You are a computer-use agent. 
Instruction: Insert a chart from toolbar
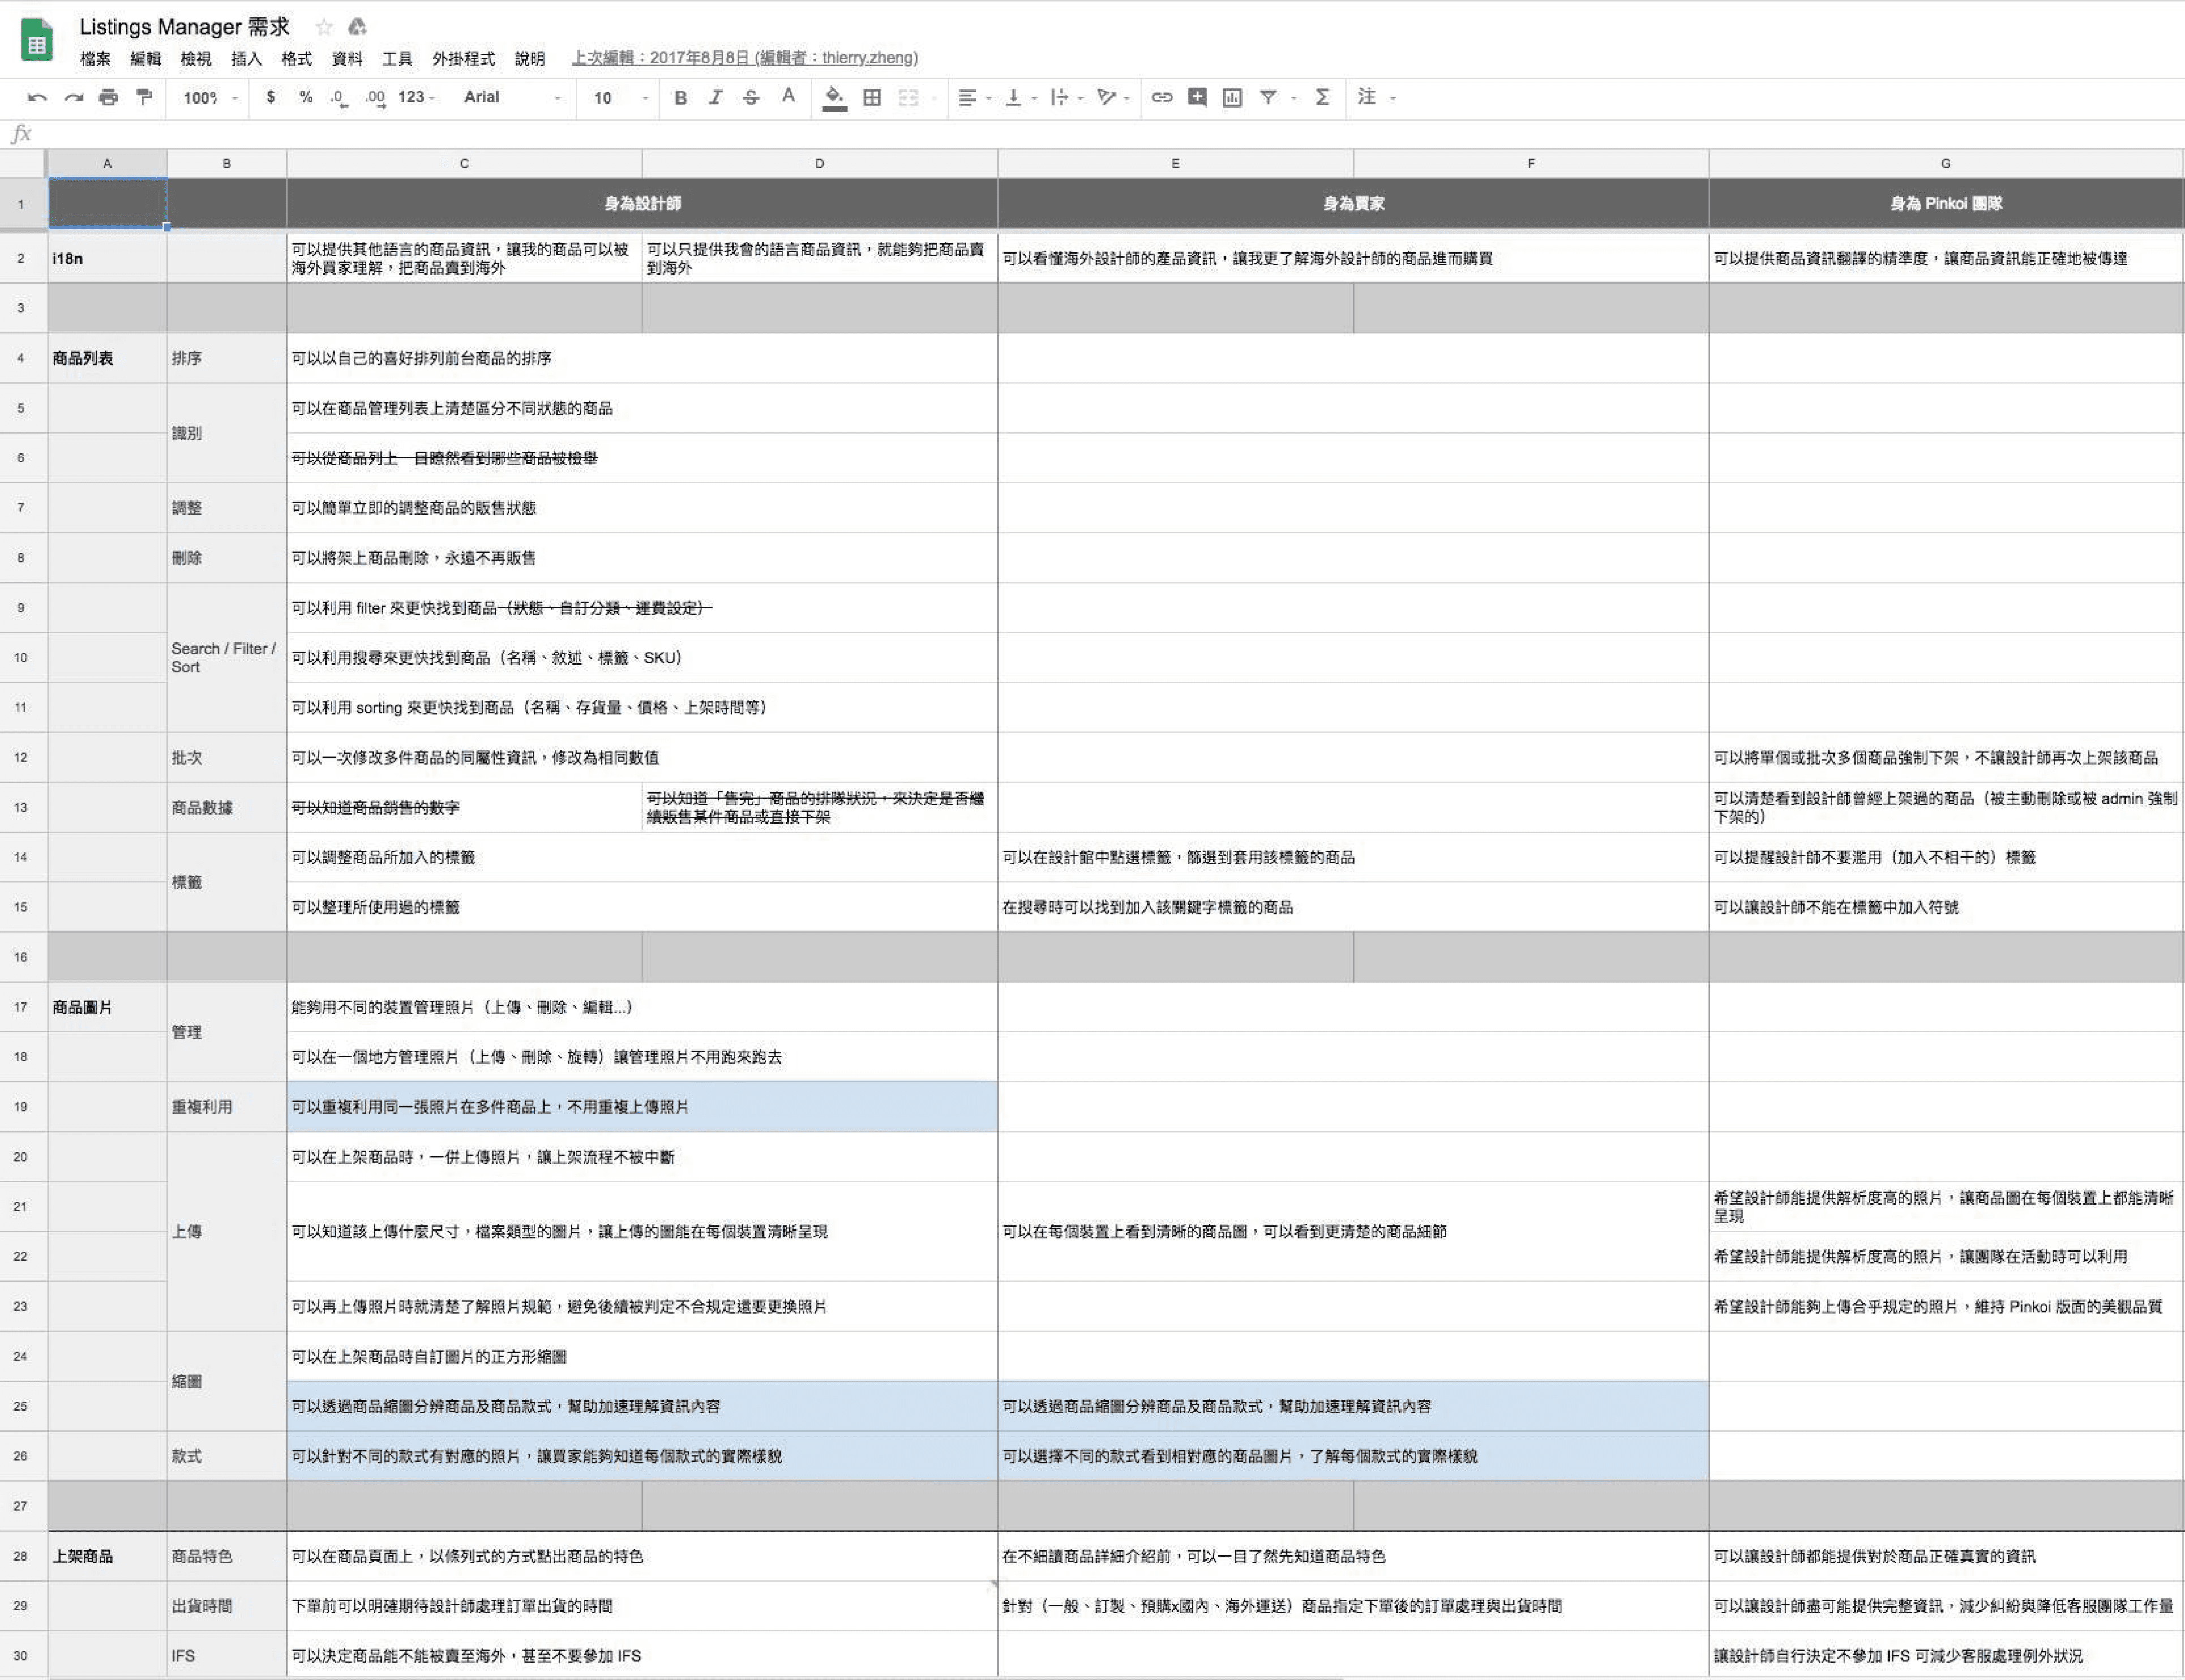click(1232, 97)
